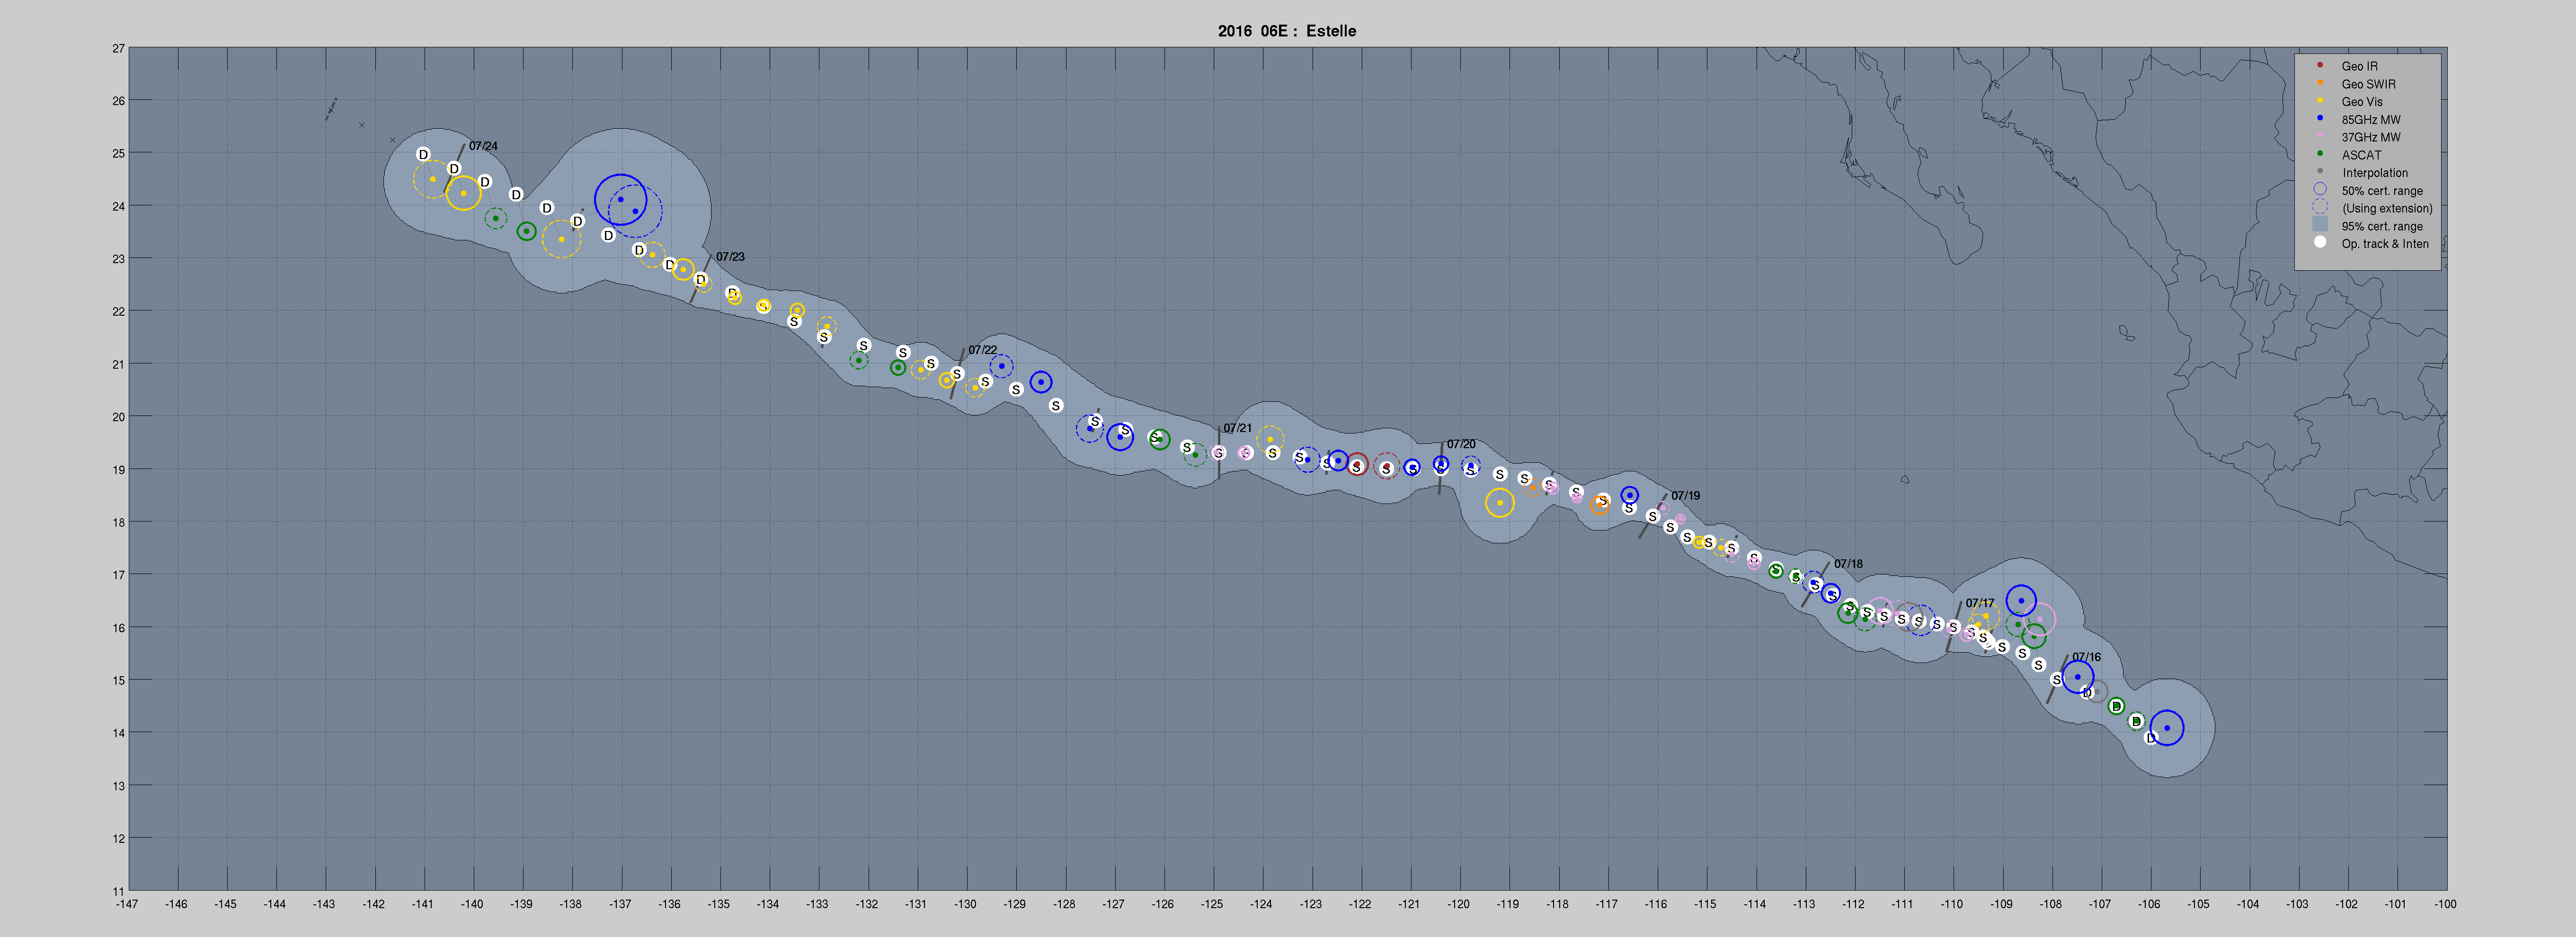
Task: Click the 50% cert. range circle icon
Action: pos(2319,189)
